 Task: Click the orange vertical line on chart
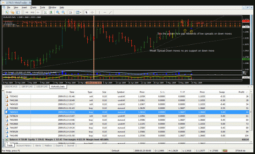point(94,47)
